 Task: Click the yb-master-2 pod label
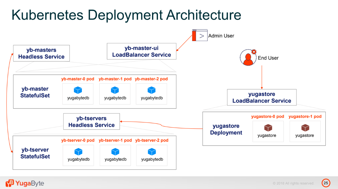(x=151, y=79)
